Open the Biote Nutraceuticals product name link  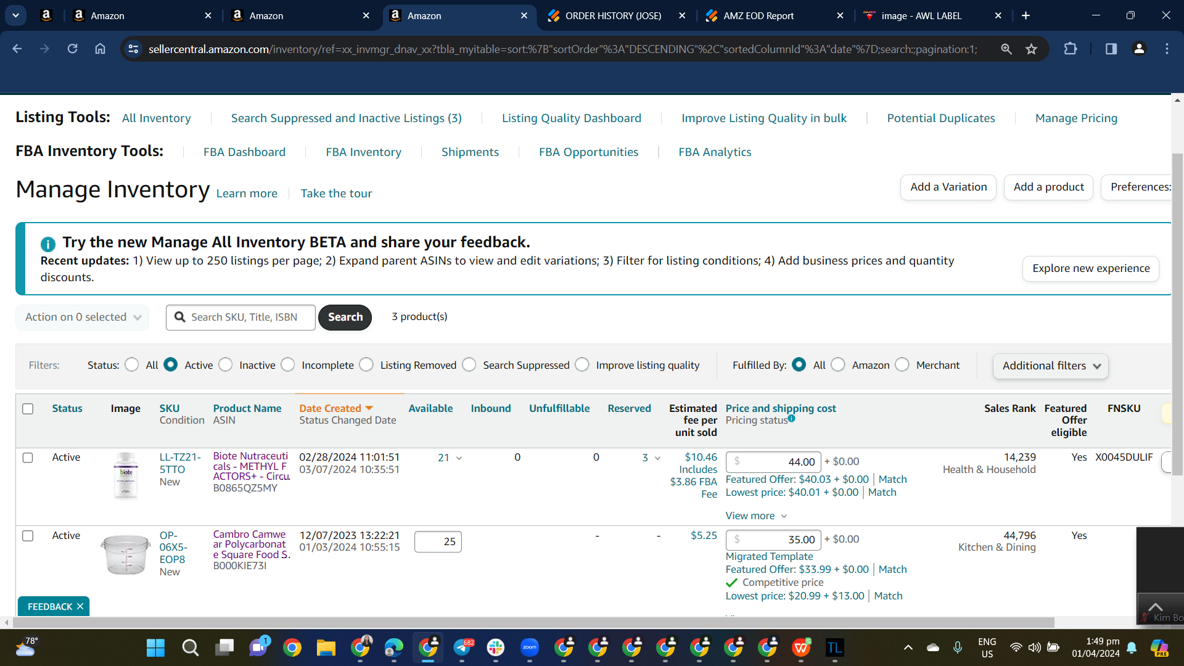click(252, 466)
